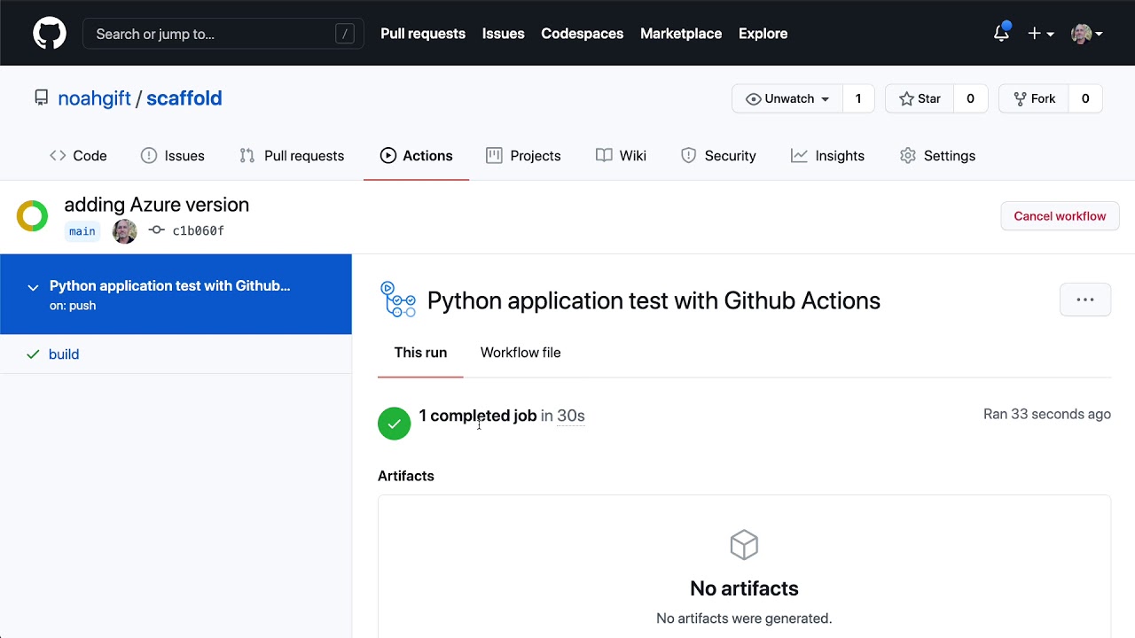Image resolution: width=1135 pixels, height=638 pixels.
Task: Open the notifications bell
Action: click(1001, 34)
